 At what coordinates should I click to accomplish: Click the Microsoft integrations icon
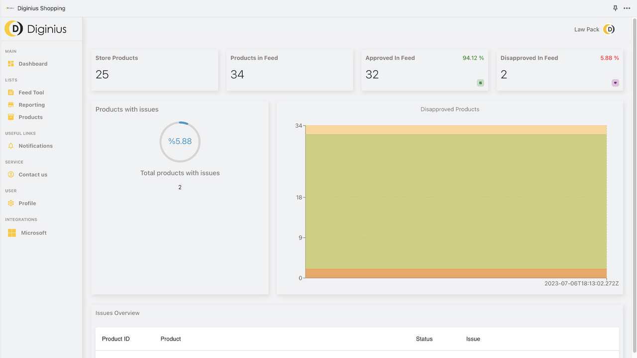(11, 233)
